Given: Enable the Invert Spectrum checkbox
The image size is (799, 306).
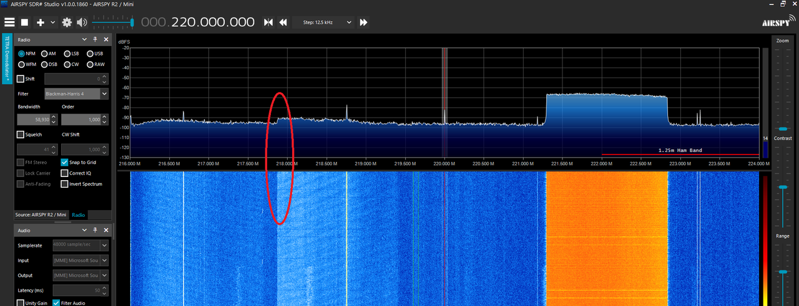Looking at the screenshot, I should click(64, 184).
